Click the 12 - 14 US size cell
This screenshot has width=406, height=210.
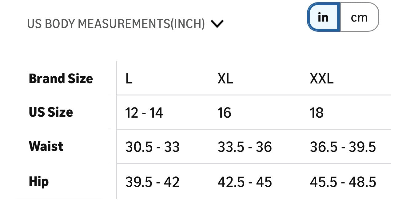(144, 113)
